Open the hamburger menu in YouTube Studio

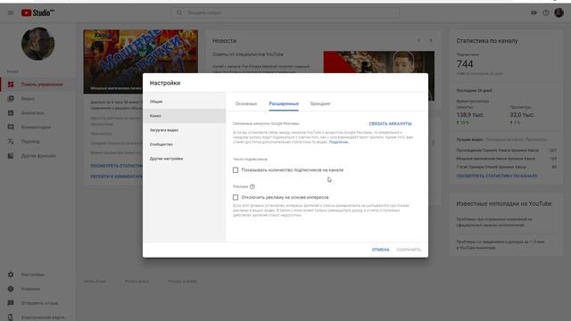[11, 12]
